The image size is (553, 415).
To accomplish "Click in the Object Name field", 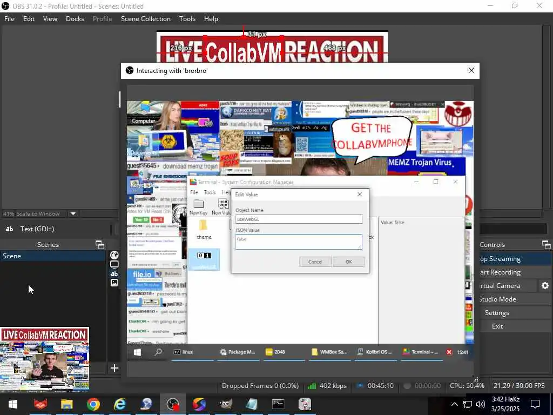I will pos(299,219).
